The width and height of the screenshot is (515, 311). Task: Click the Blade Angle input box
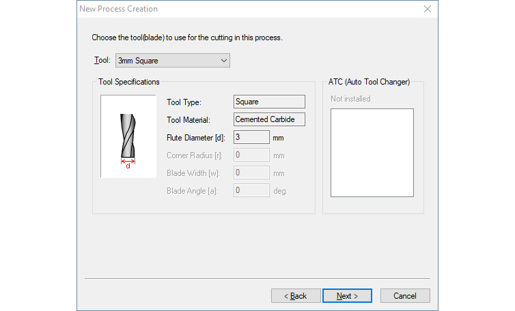point(251,190)
